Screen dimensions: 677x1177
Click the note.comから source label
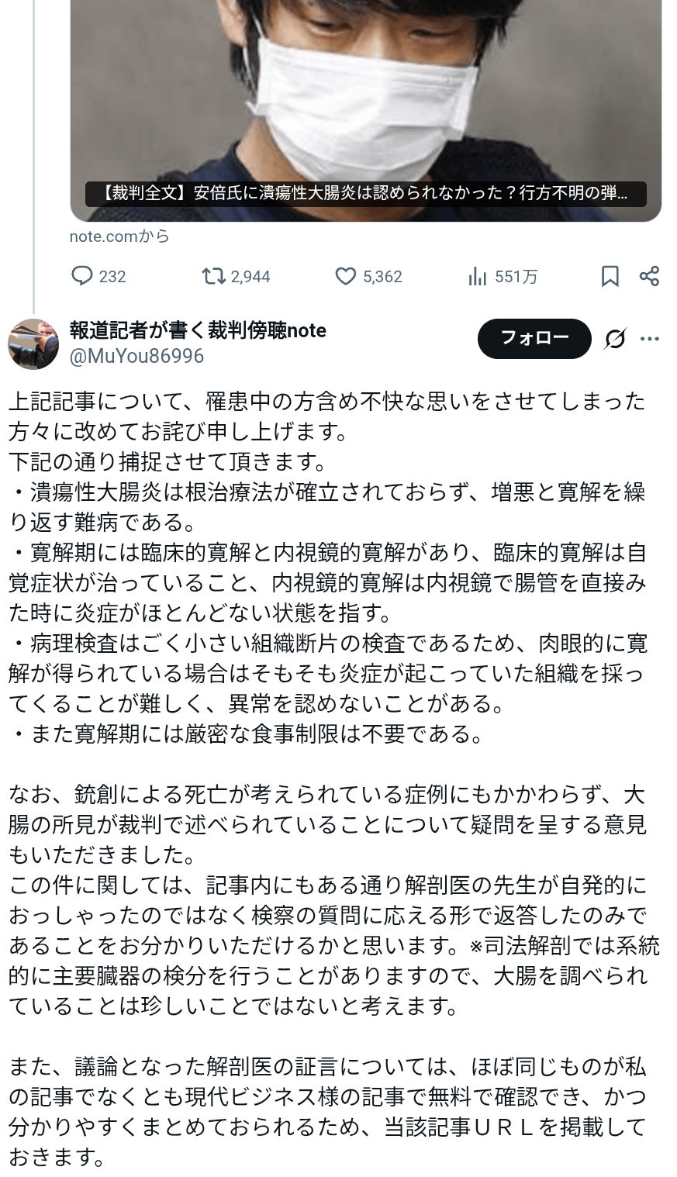[119, 236]
